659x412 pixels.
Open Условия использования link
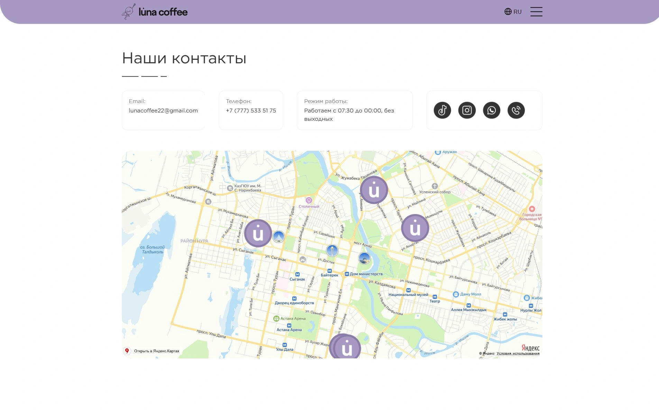coord(518,354)
